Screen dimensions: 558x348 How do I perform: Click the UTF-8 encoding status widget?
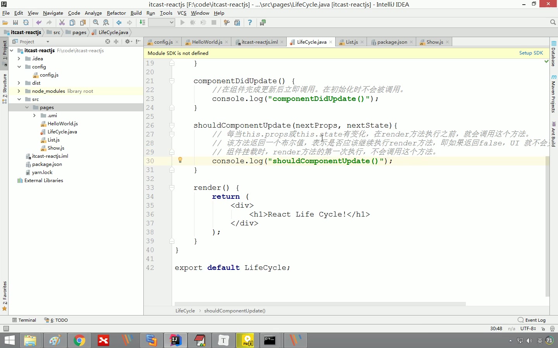[528, 329]
